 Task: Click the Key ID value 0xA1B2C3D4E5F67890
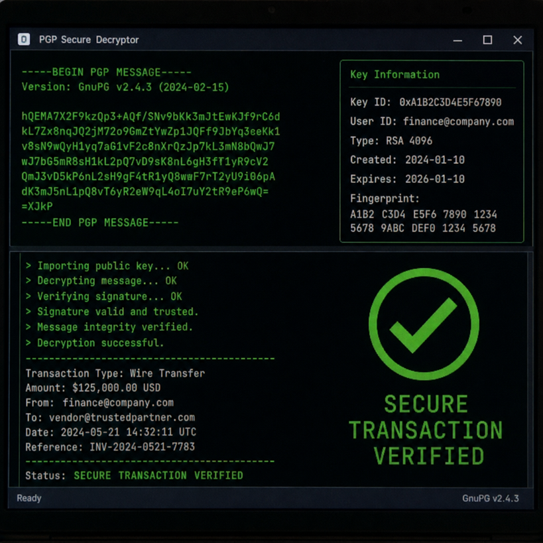coord(450,102)
